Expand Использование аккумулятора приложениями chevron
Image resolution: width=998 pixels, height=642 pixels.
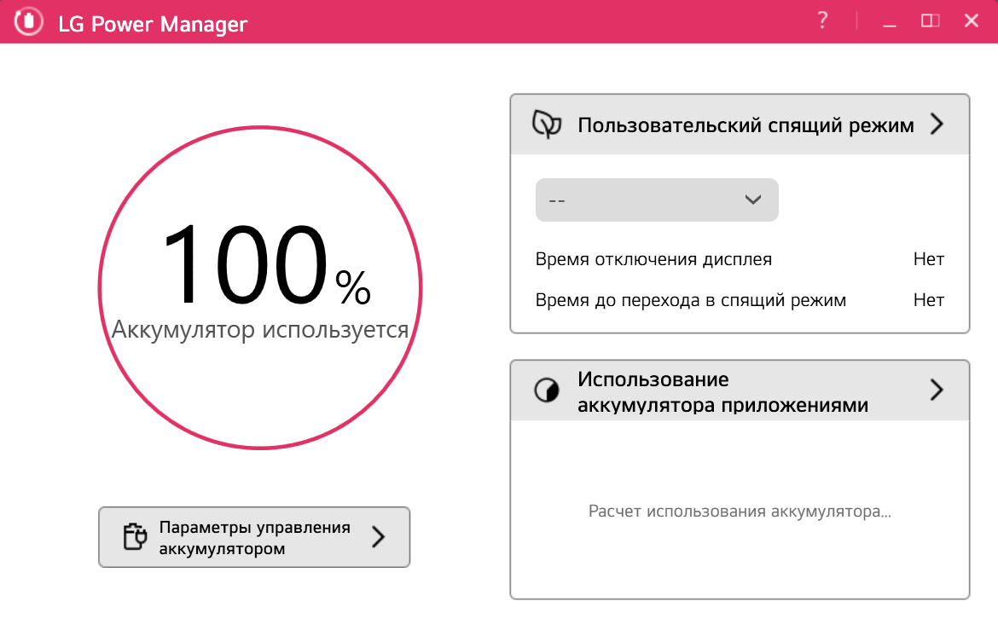(x=937, y=390)
